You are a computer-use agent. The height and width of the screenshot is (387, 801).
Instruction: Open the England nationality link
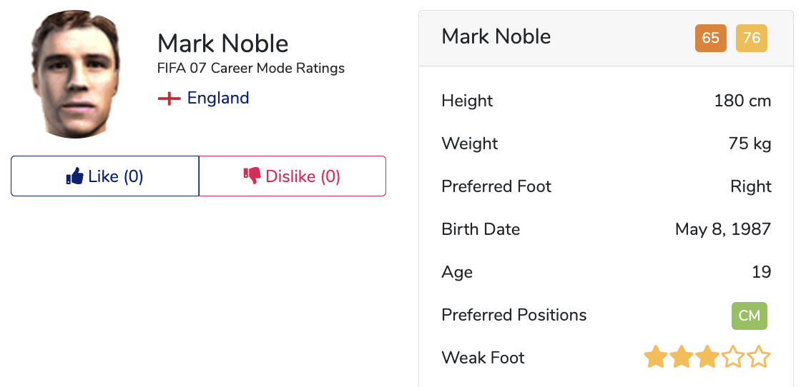[218, 98]
